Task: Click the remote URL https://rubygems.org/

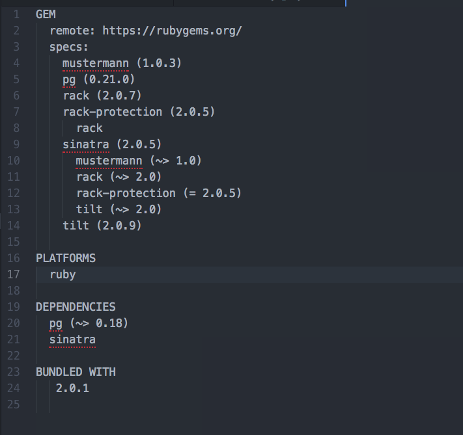Action: [x=172, y=31]
